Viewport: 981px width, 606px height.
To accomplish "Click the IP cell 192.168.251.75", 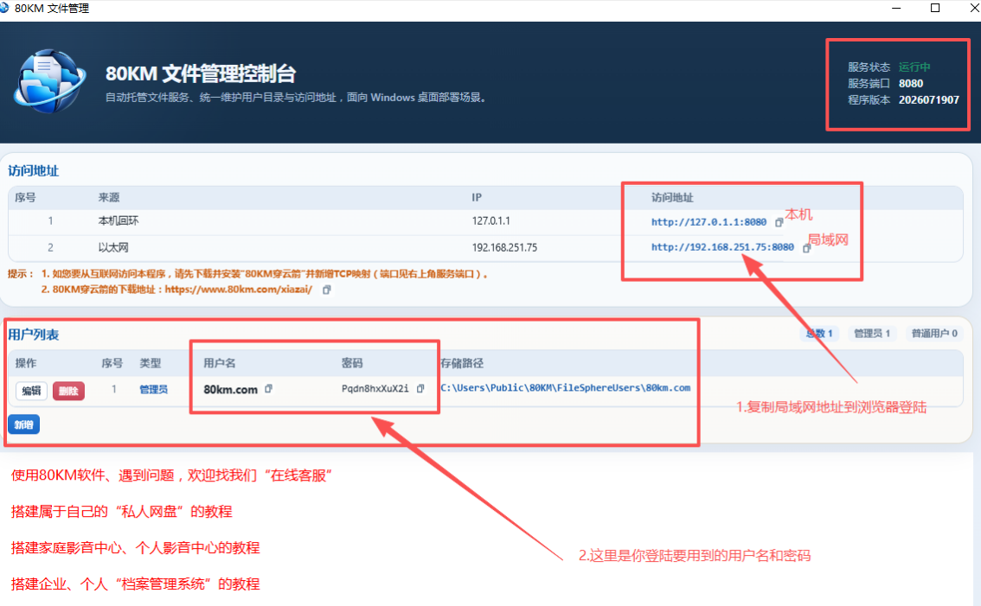I will (504, 247).
